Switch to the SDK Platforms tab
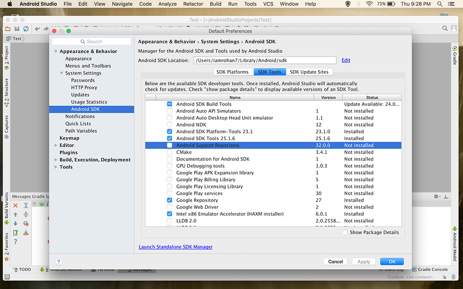The width and height of the screenshot is (463, 289). click(x=233, y=72)
